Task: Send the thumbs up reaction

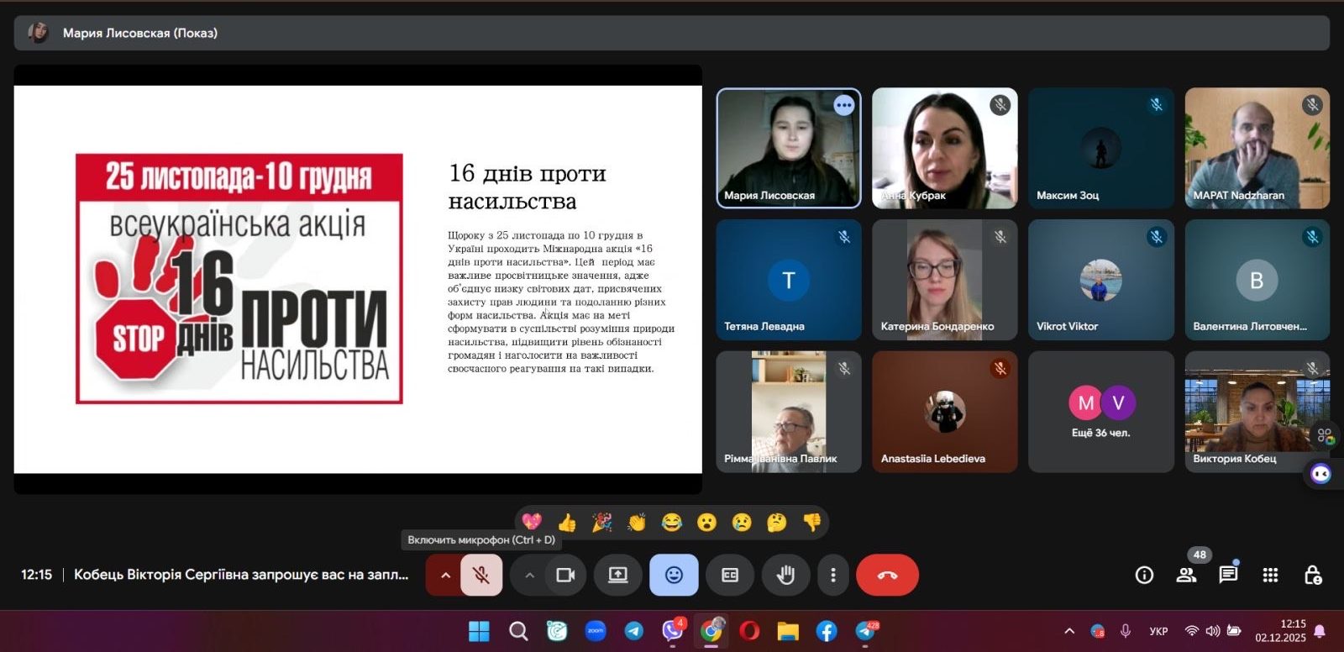Action: tap(567, 523)
